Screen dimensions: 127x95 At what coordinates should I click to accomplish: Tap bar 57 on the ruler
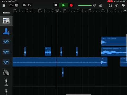pyautogui.click(x=103, y=10)
